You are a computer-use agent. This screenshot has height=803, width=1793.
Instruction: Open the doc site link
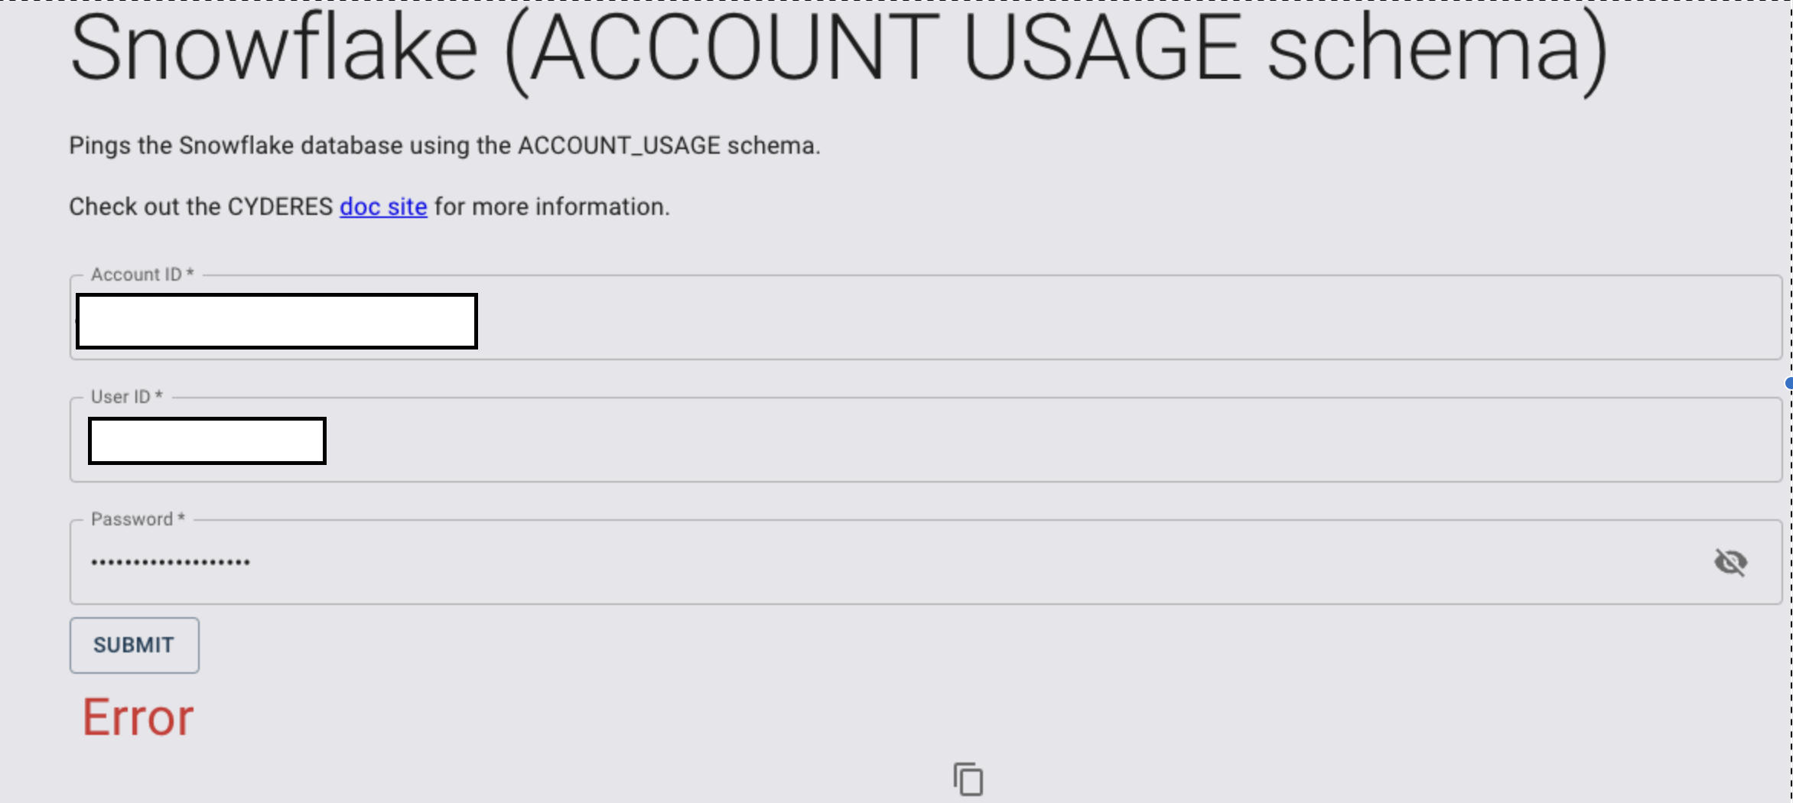click(x=383, y=206)
